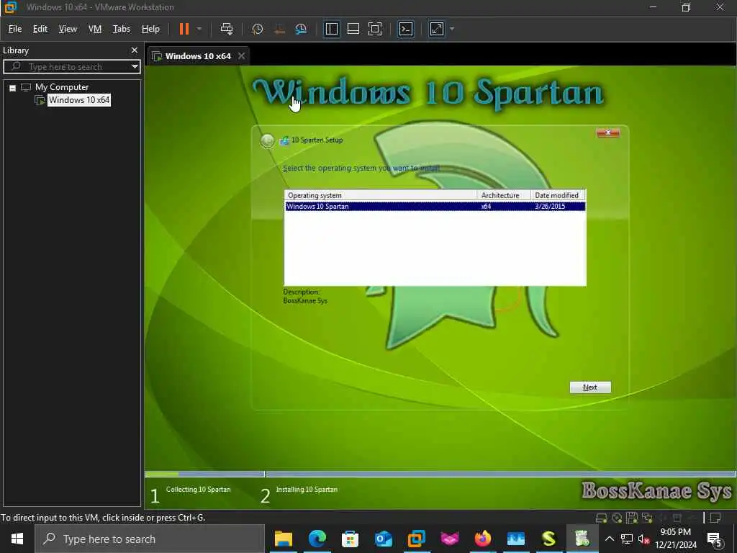Open the console view icon

406,29
